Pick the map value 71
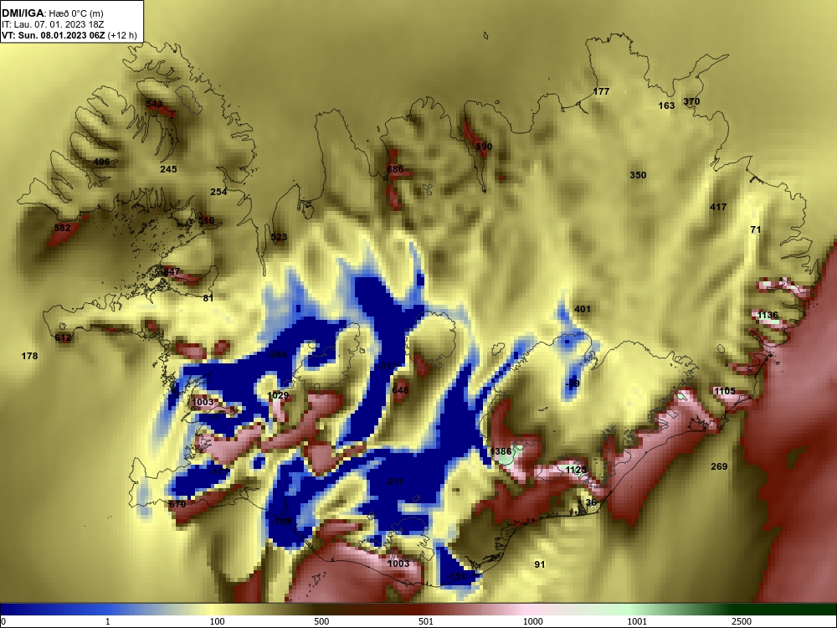Viewport: 837px width, 628px height. click(755, 229)
